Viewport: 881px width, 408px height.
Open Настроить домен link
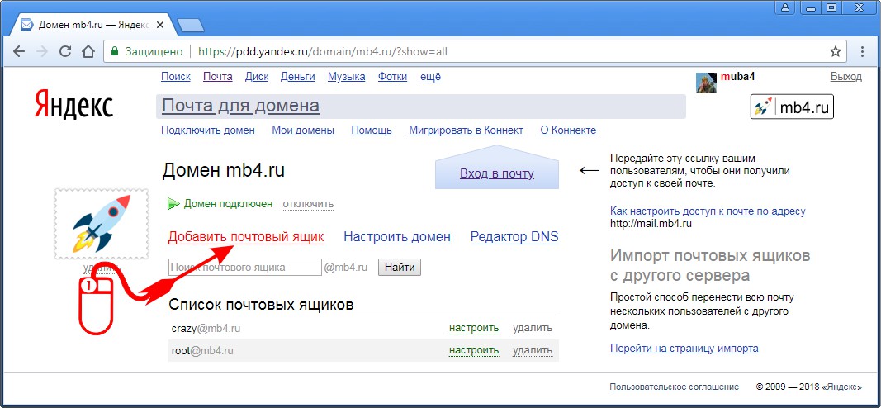pyautogui.click(x=397, y=237)
